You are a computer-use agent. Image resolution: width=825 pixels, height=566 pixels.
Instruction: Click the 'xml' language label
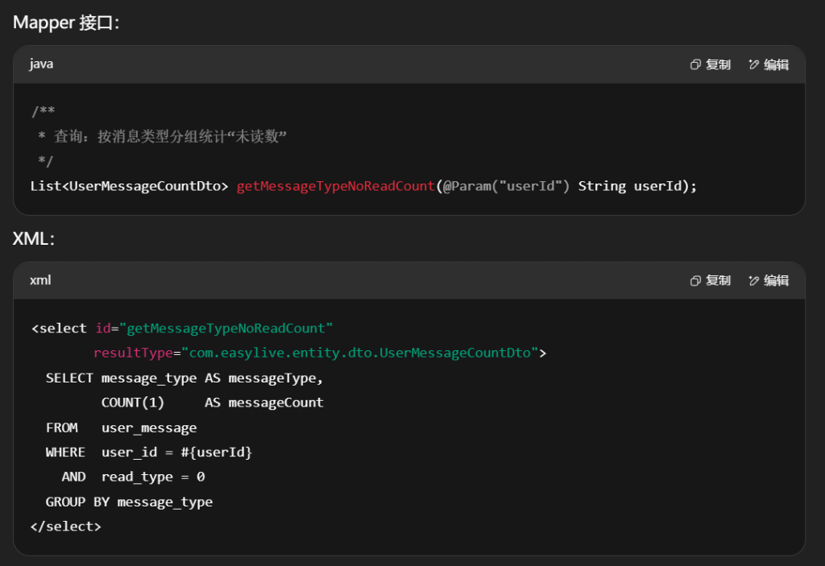(40, 280)
